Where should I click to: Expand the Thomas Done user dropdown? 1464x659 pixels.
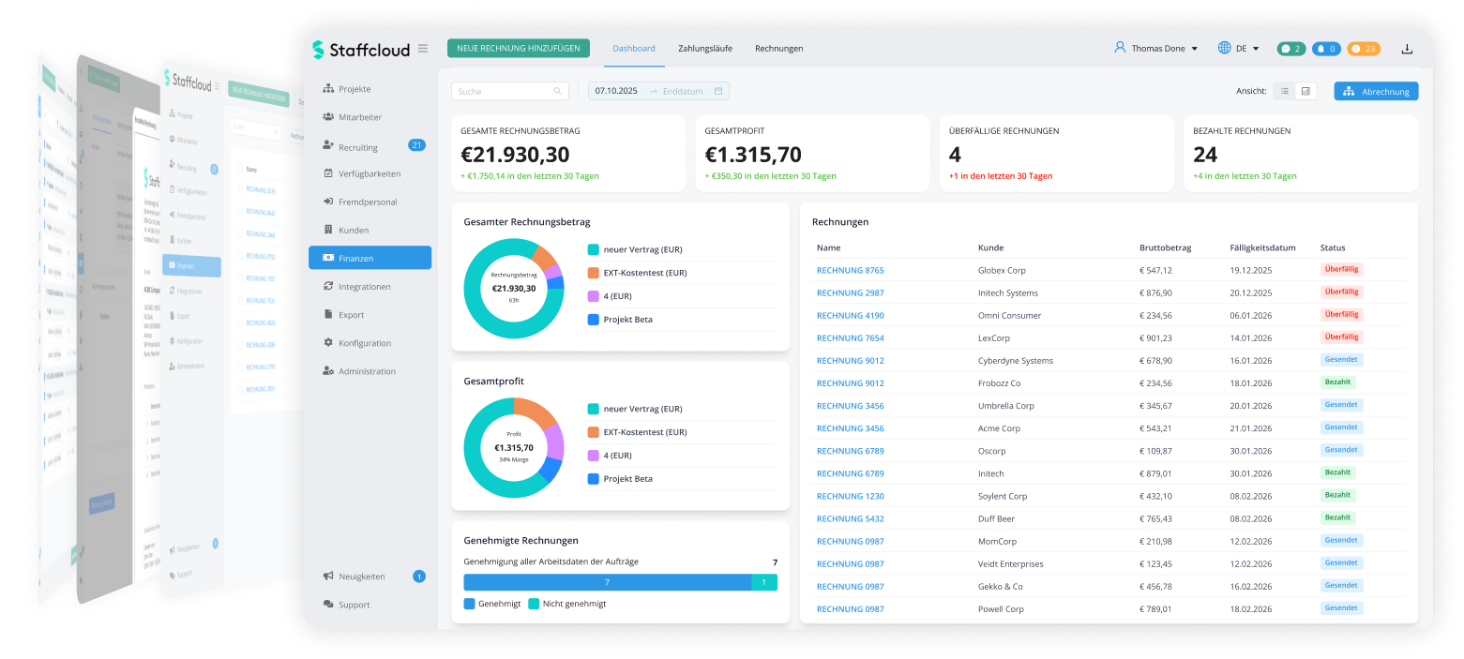pos(1155,49)
